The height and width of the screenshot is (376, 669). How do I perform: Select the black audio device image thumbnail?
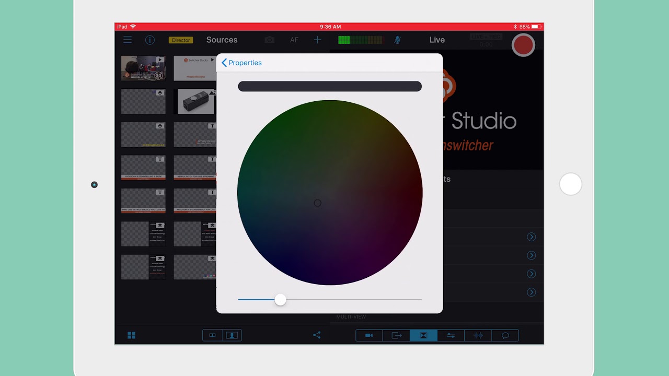(x=196, y=101)
